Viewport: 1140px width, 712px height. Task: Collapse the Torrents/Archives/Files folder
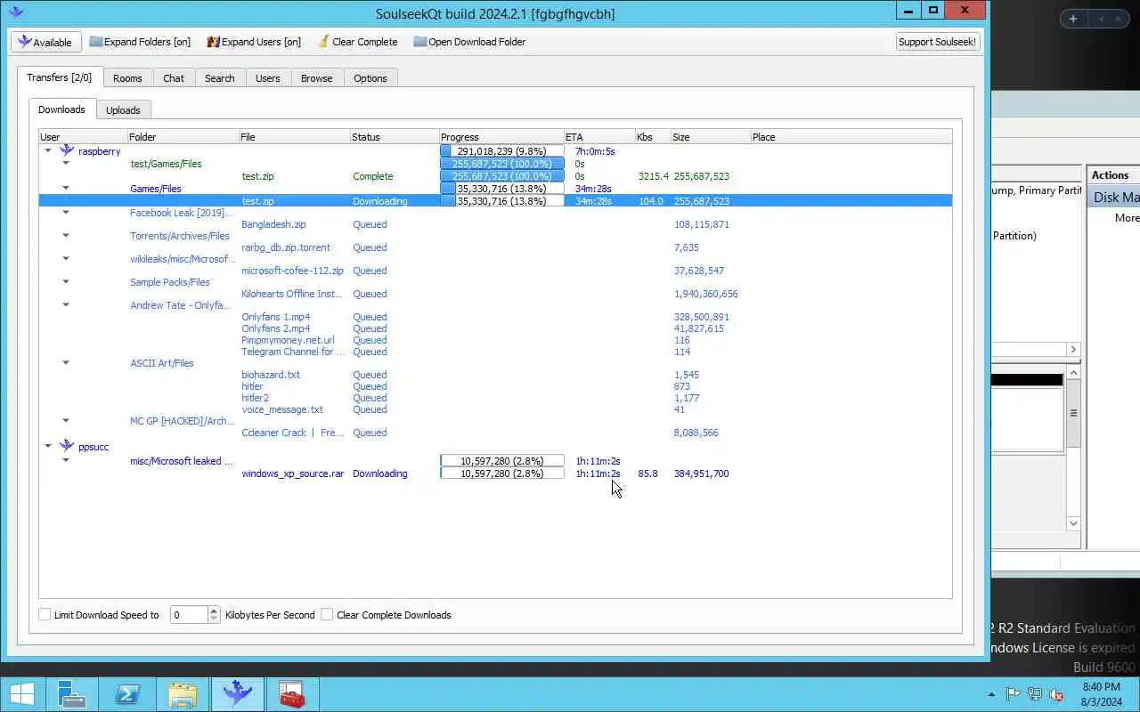point(66,235)
